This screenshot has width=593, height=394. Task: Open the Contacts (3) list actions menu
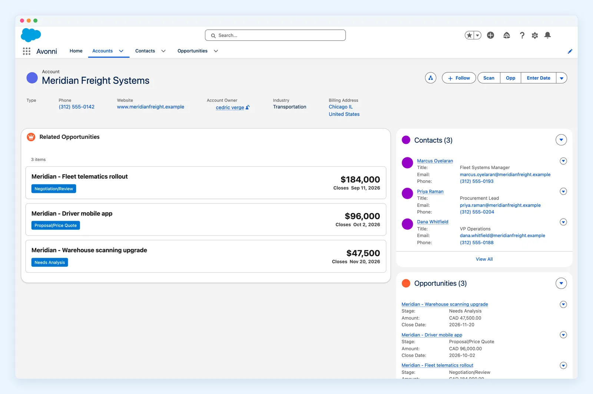click(561, 140)
